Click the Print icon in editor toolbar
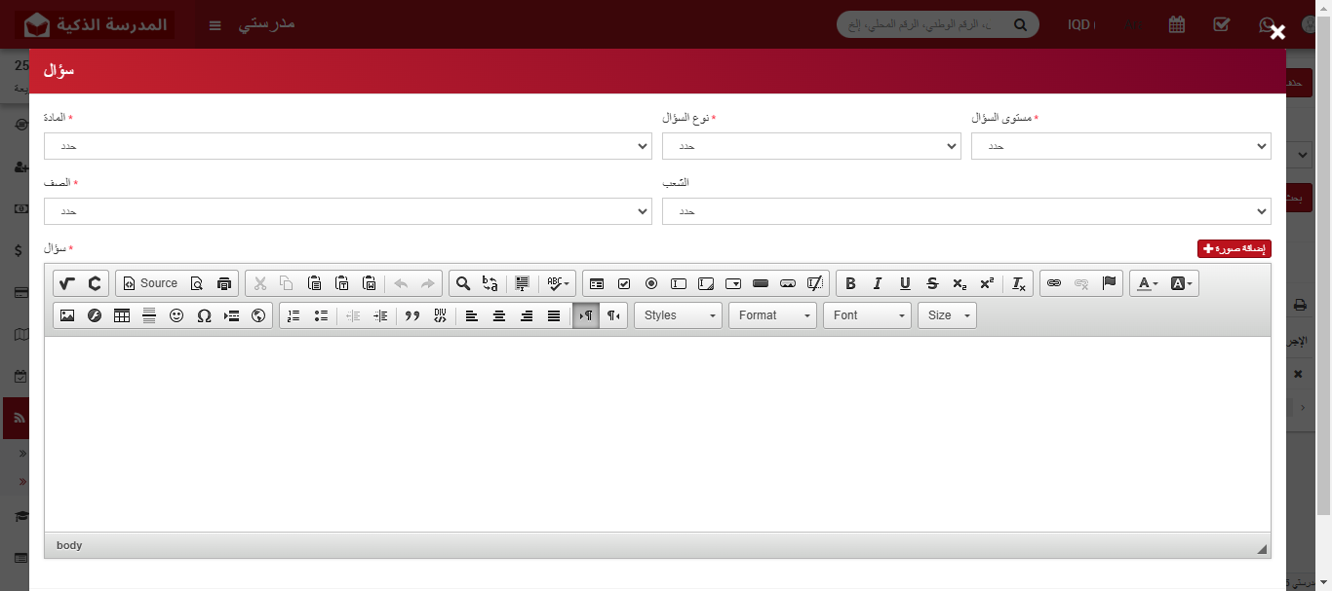 coord(224,283)
